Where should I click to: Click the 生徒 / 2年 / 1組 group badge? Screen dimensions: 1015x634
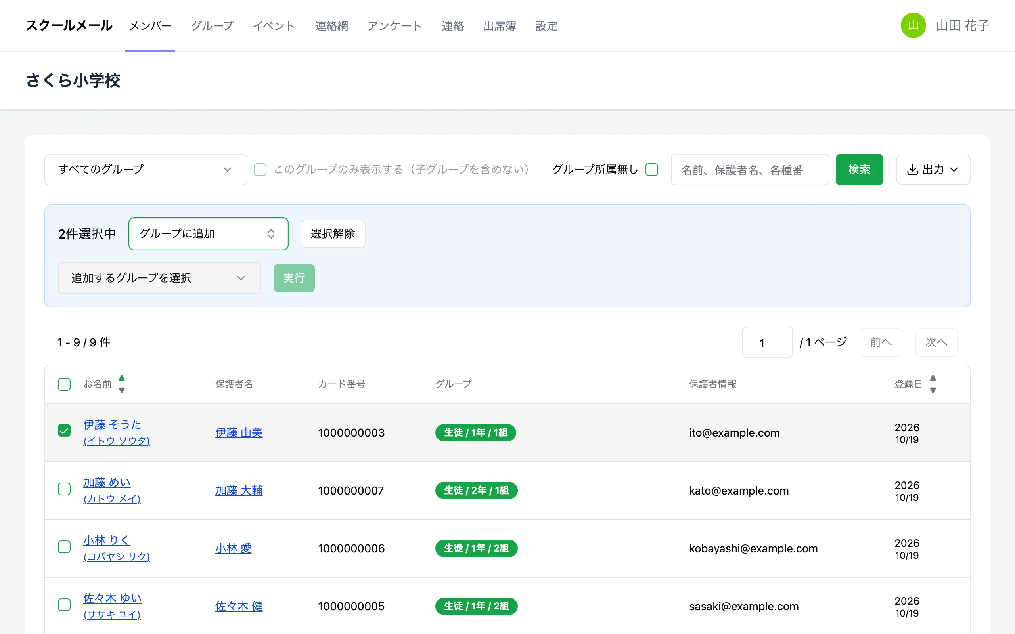[x=476, y=490]
